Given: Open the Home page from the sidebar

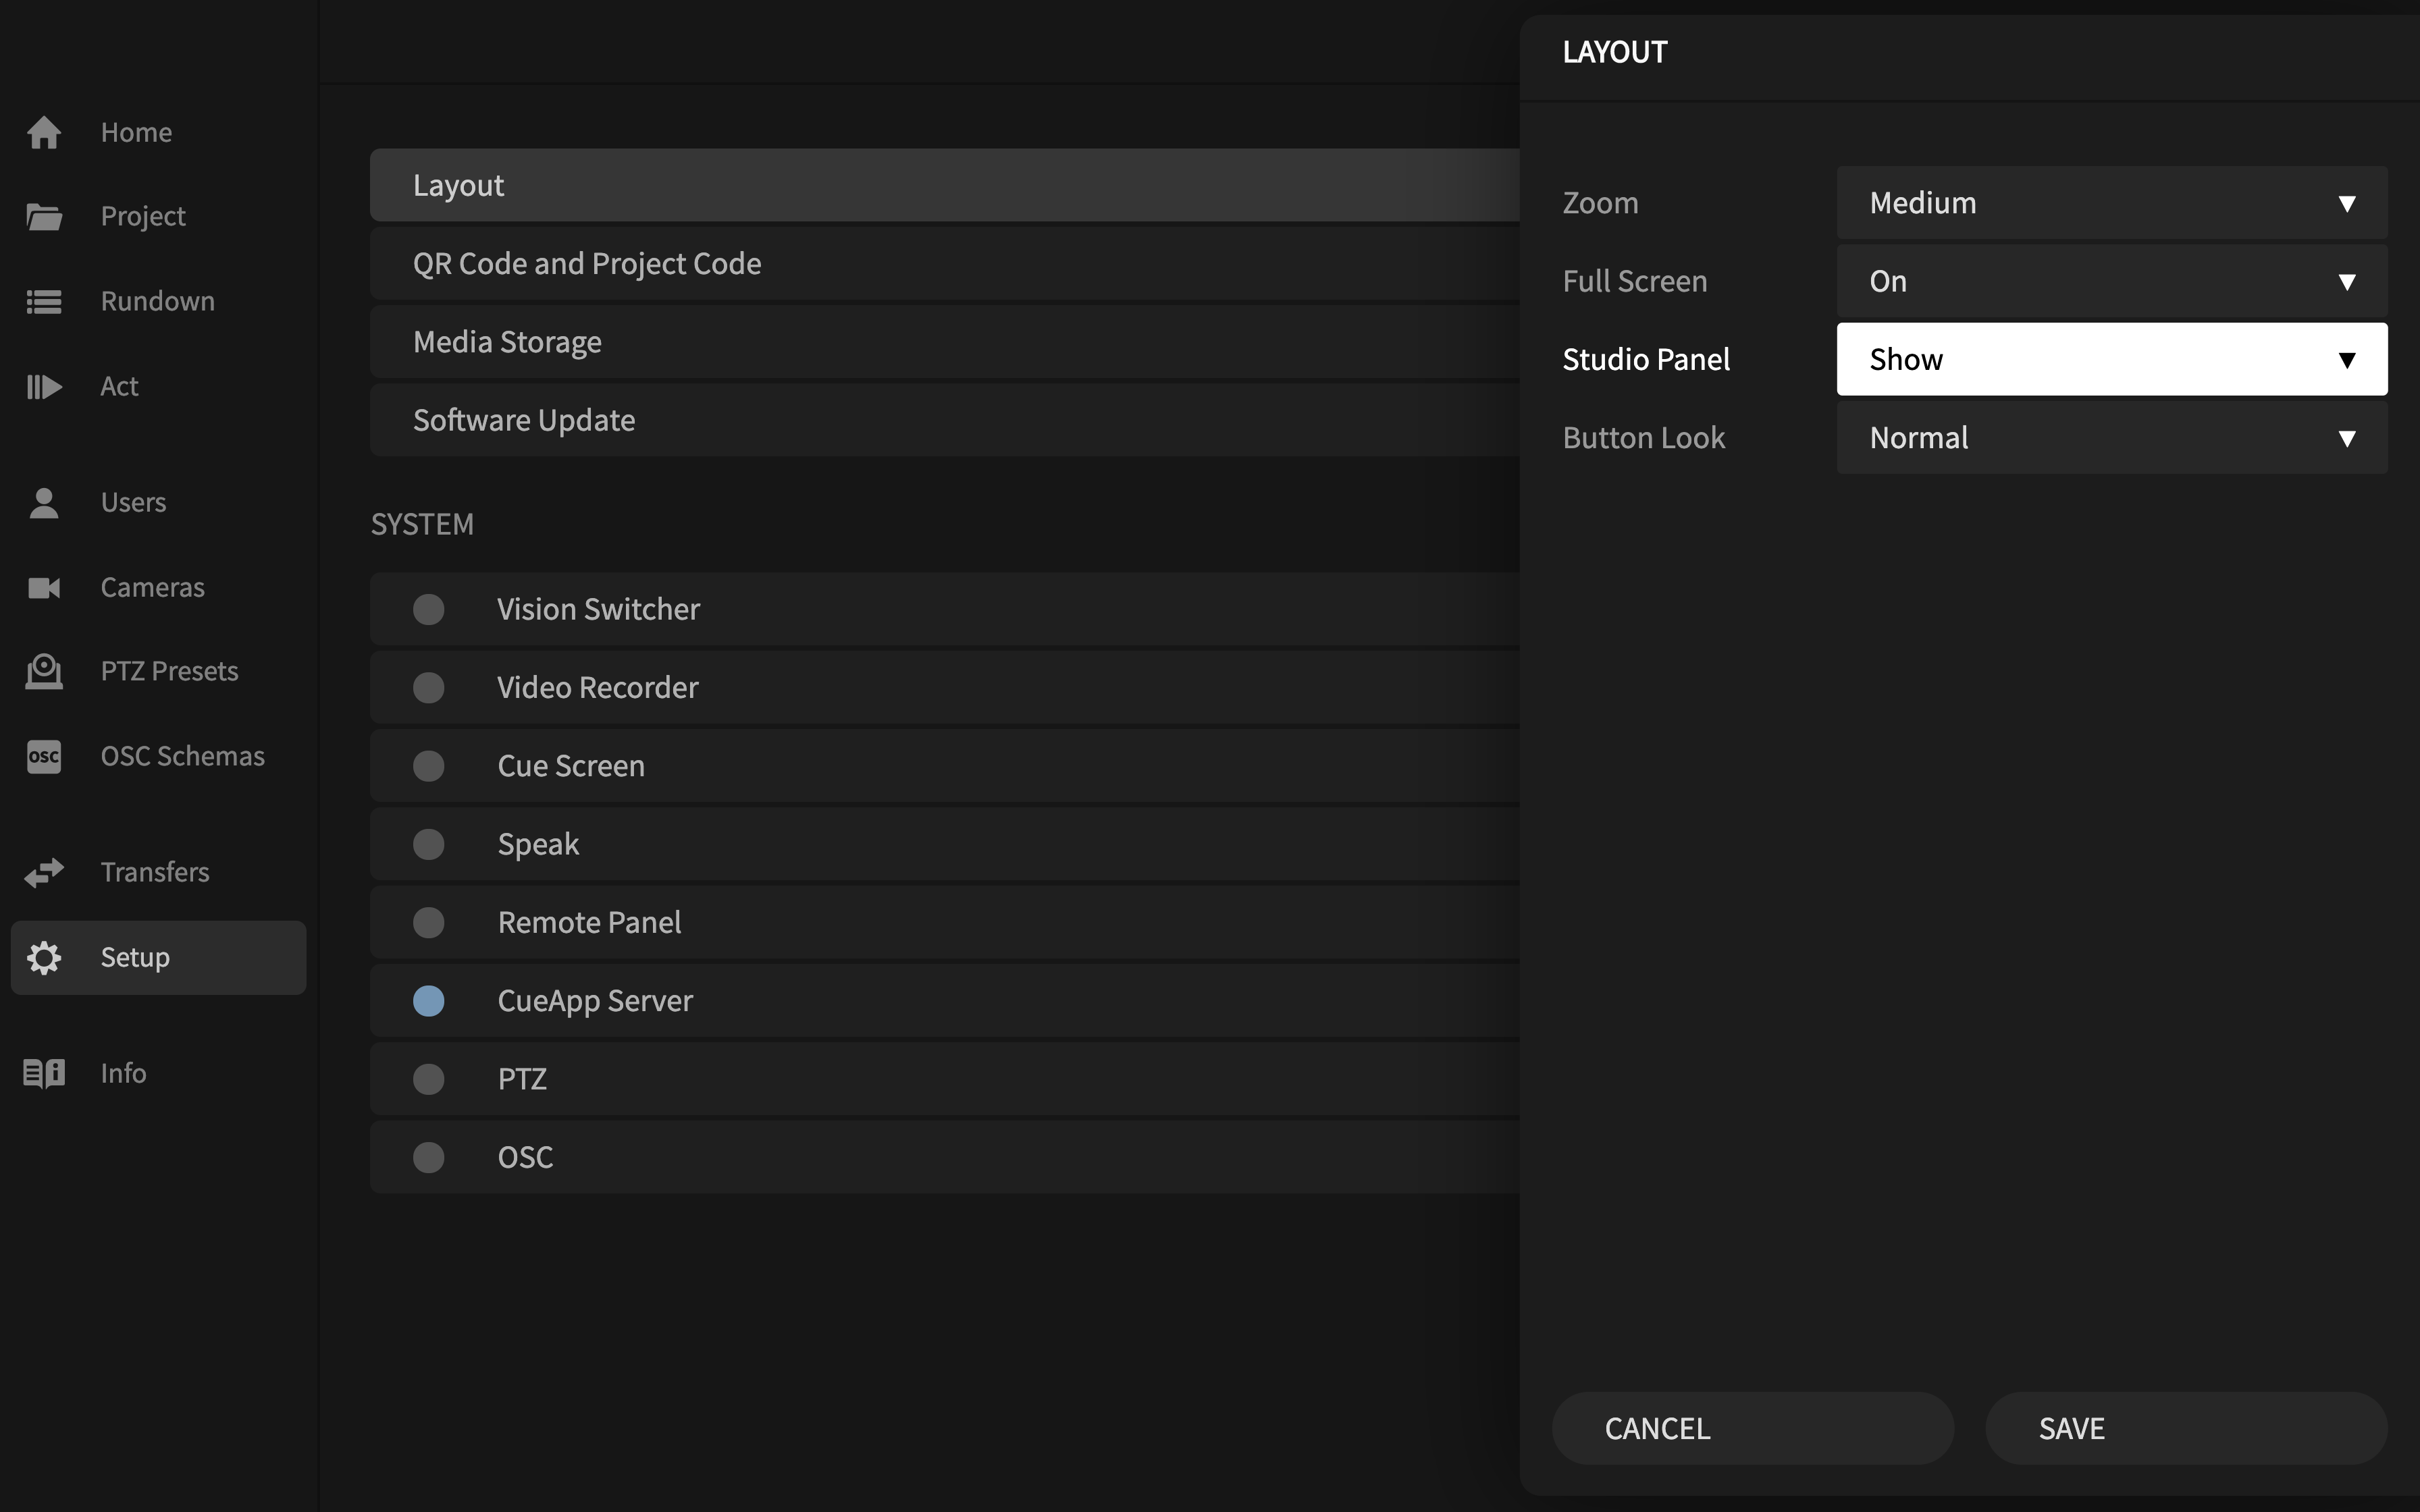Looking at the screenshot, I should click(135, 131).
